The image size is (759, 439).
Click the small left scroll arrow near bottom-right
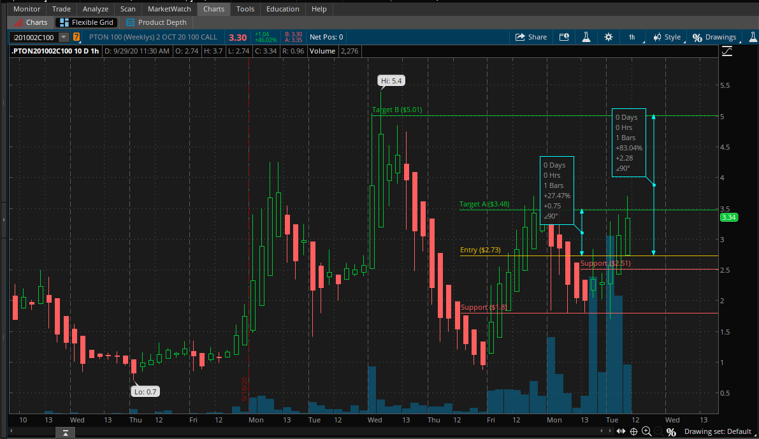602,431
